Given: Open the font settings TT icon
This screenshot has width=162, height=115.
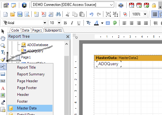Looking at the screenshot, I should point(88,23).
